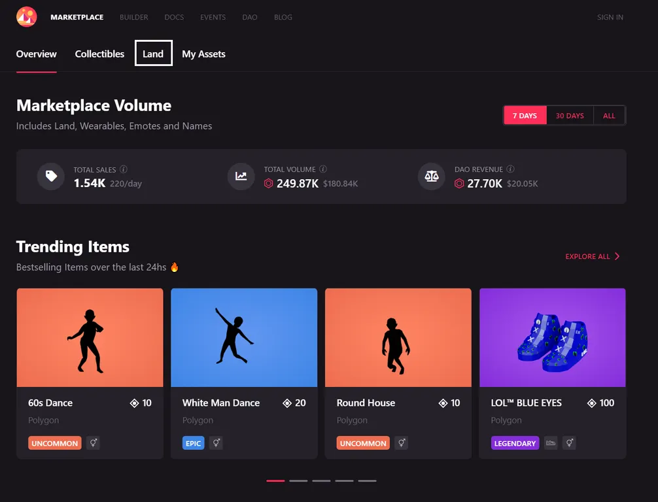Screen dimensions: 658x502
Task: Click the chevron arrow next to Explore All
Action: click(617, 256)
